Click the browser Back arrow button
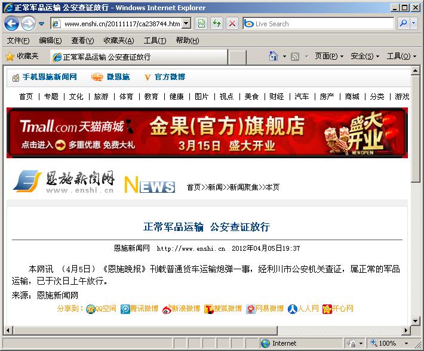Screen dimensions: 424x351 click(x=12, y=24)
